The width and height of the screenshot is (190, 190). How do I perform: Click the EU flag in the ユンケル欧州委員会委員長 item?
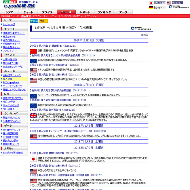click(x=33, y=61)
